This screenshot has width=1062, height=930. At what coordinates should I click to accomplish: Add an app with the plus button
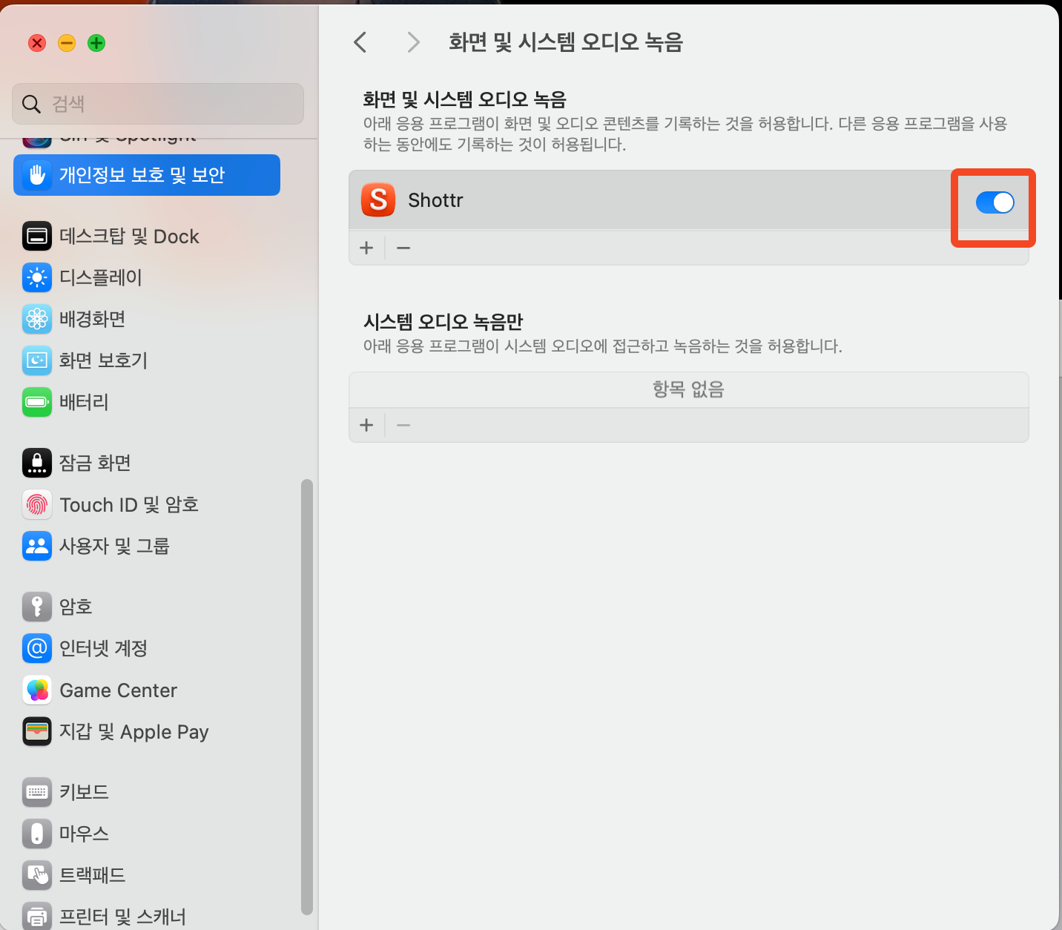click(366, 248)
